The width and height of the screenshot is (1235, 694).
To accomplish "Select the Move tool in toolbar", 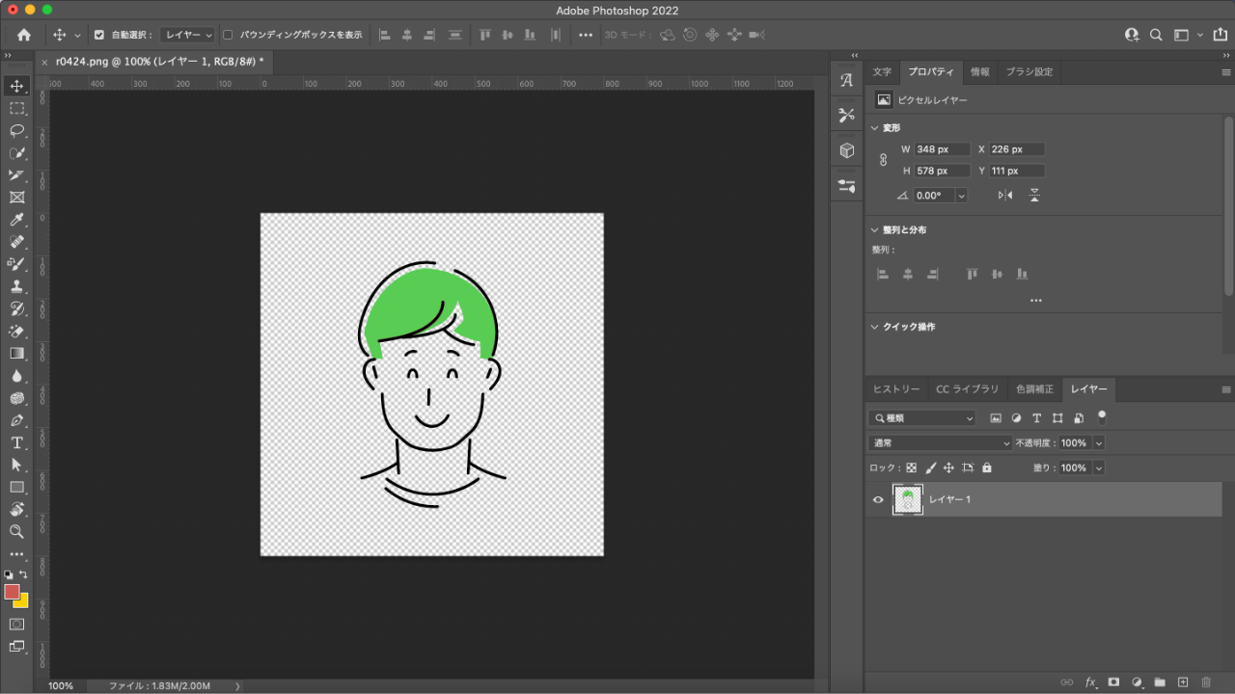I will tap(17, 87).
